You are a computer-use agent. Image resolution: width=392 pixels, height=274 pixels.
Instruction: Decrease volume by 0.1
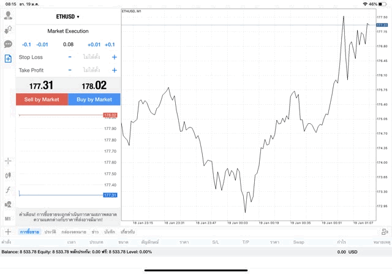(x=26, y=44)
